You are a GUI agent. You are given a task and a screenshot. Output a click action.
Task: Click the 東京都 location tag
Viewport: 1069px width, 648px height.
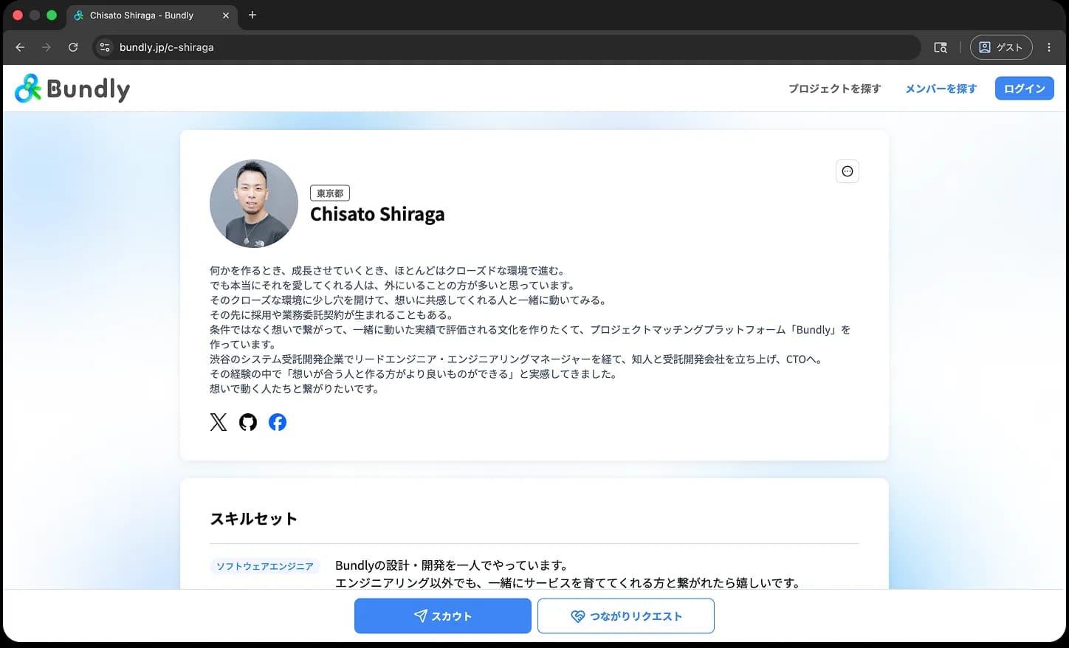pyautogui.click(x=330, y=193)
